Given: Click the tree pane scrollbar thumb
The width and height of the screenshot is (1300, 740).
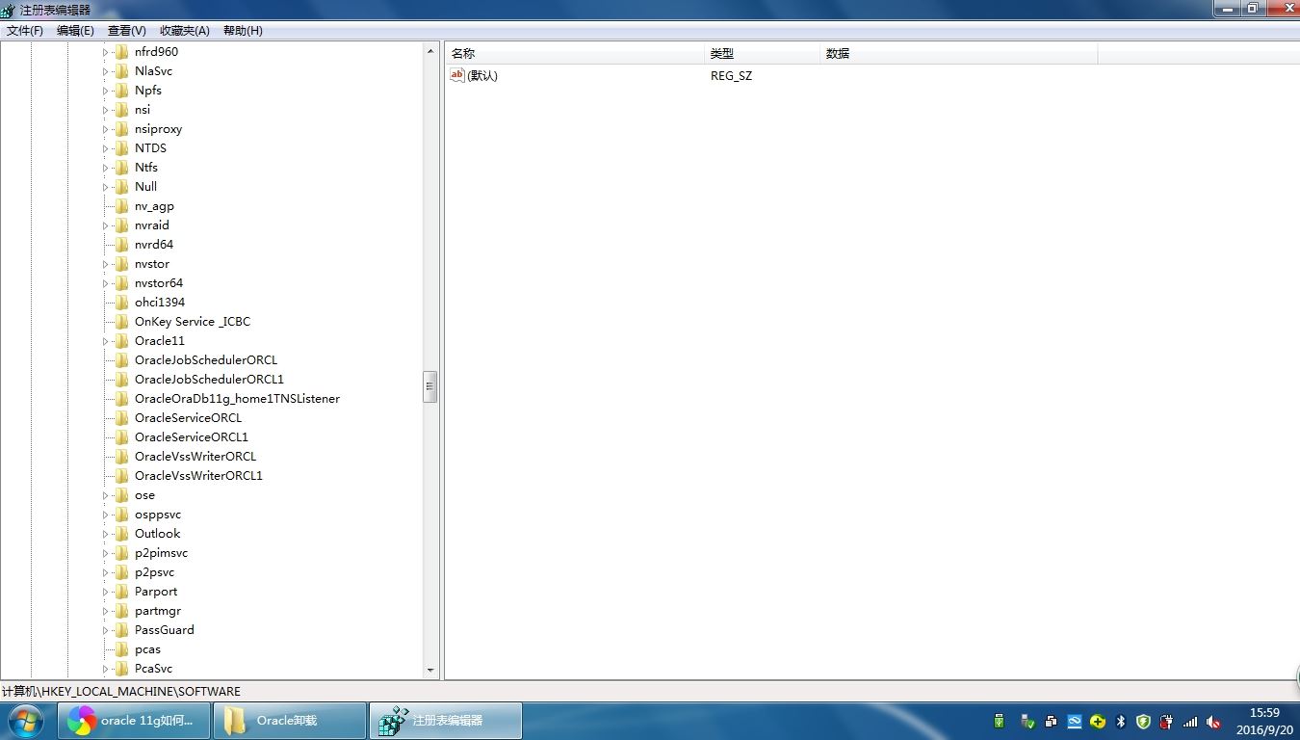Looking at the screenshot, I should pos(430,386).
